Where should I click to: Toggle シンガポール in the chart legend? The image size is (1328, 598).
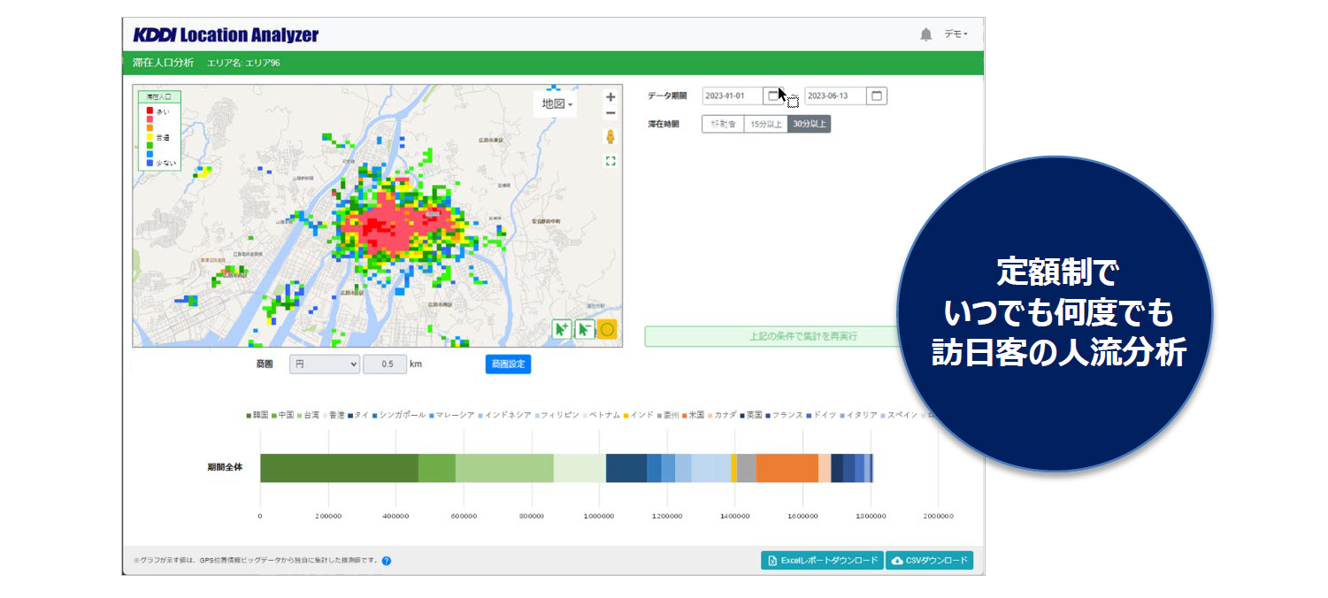[399, 414]
